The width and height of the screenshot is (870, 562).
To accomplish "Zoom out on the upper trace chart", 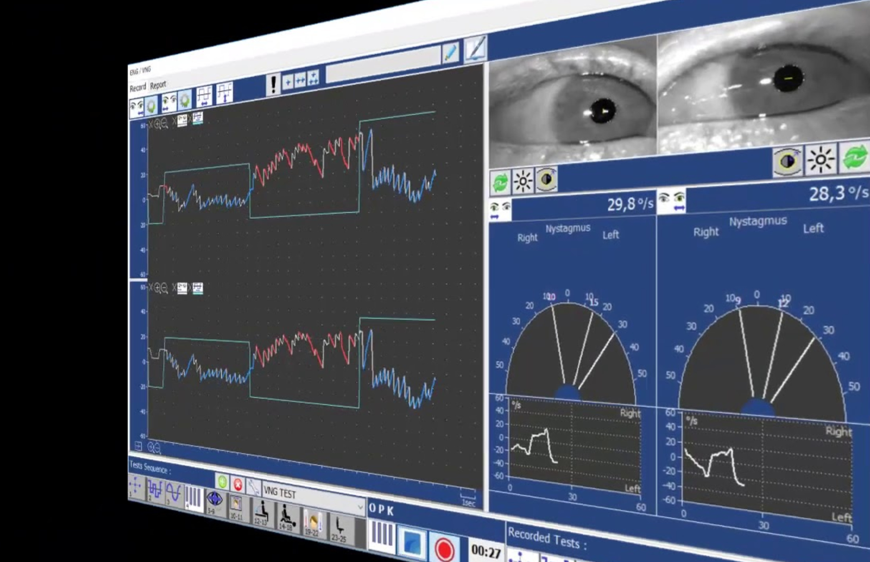I will click(x=164, y=123).
